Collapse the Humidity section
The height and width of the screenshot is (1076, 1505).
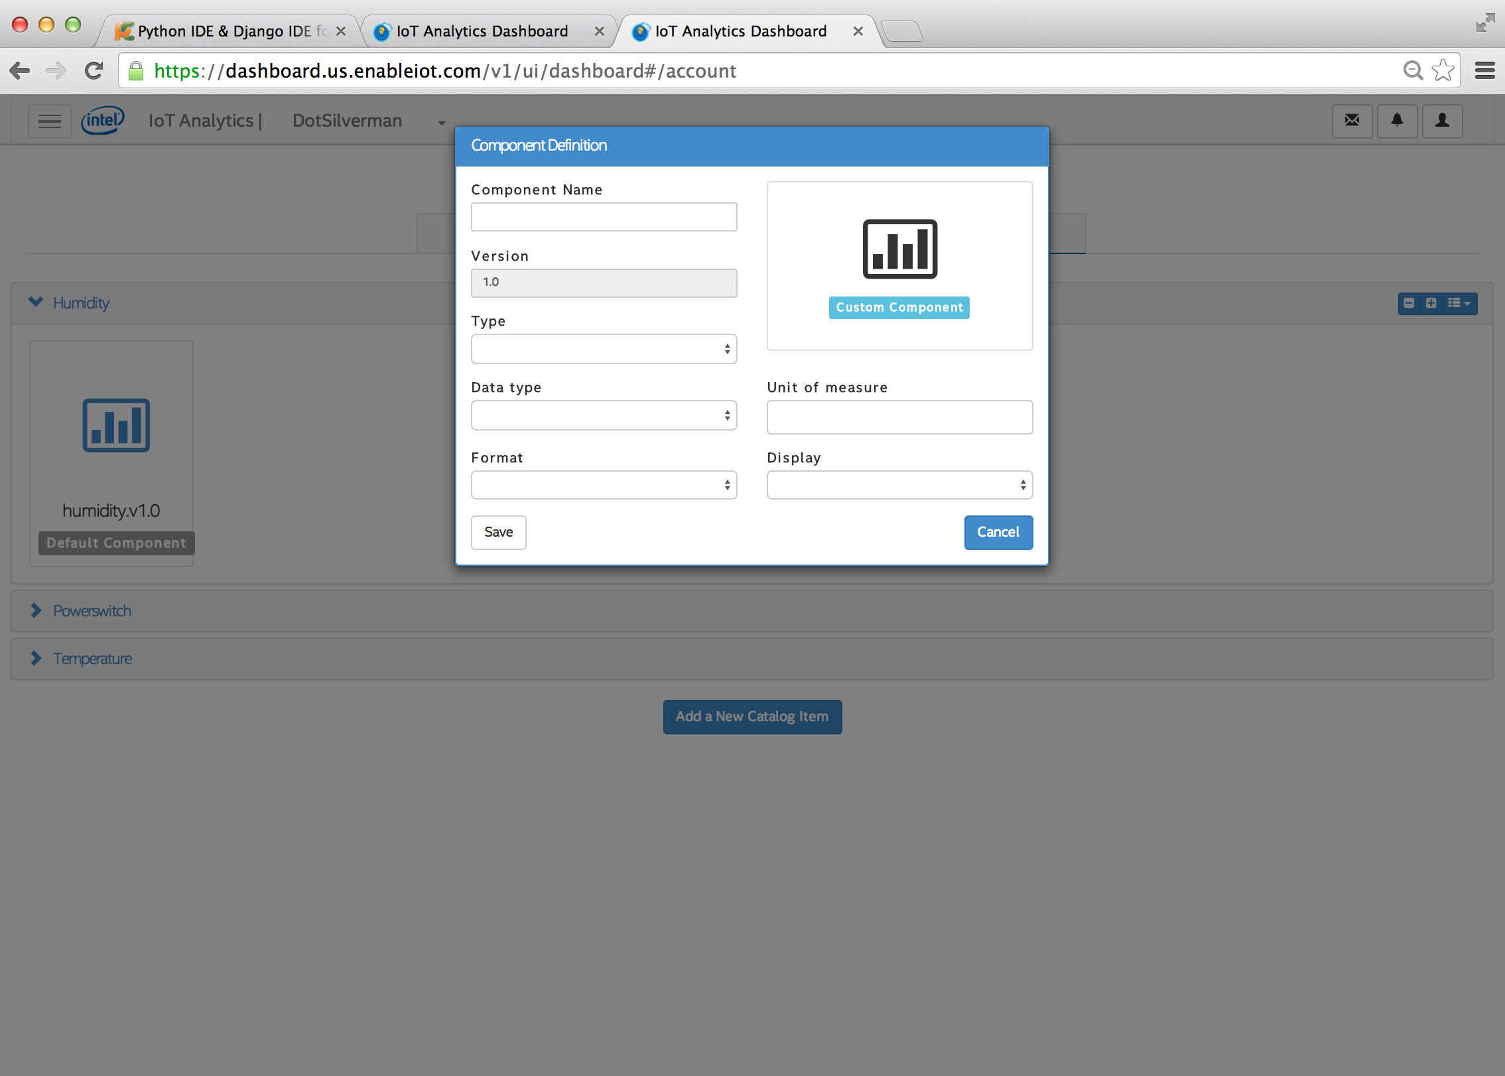pyautogui.click(x=35, y=302)
